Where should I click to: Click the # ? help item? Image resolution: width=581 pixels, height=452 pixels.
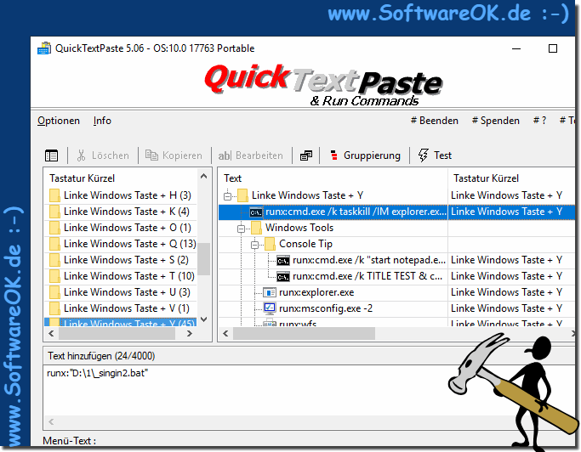coord(539,121)
